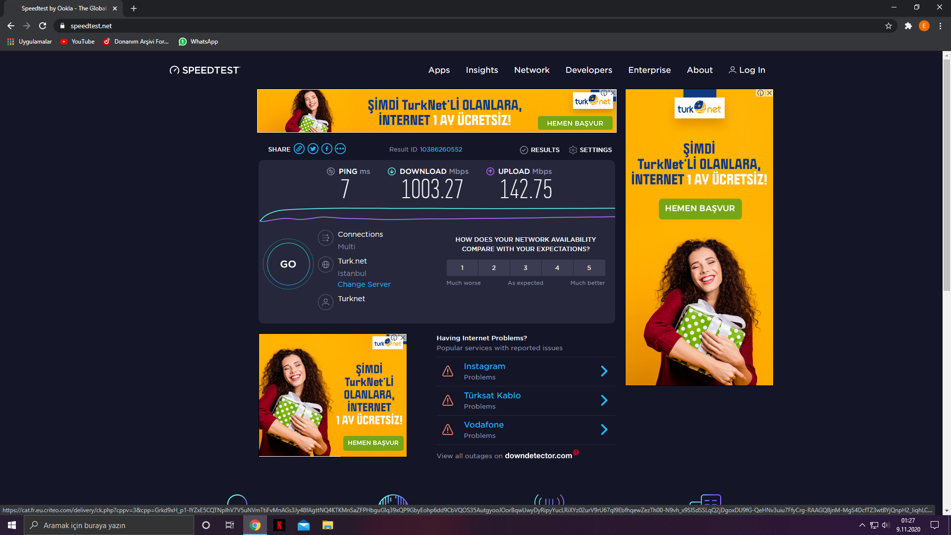Rate network availability as 1
This screenshot has width=951, height=535.
(462, 268)
